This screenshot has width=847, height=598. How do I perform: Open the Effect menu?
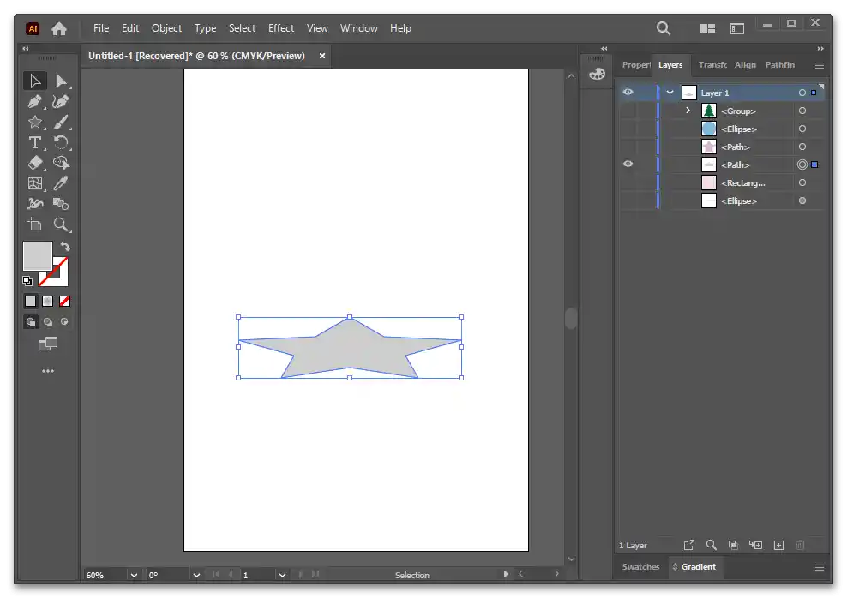[281, 27]
